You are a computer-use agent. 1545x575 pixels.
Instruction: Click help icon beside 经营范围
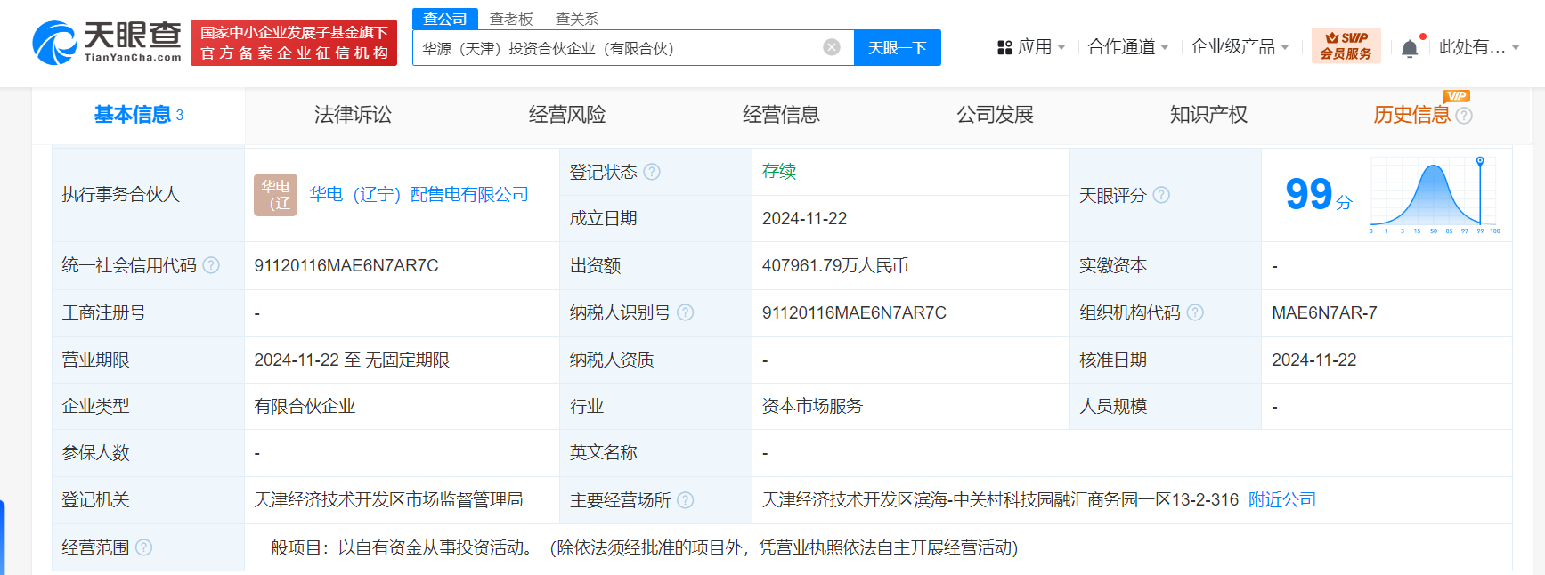pos(143,547)
